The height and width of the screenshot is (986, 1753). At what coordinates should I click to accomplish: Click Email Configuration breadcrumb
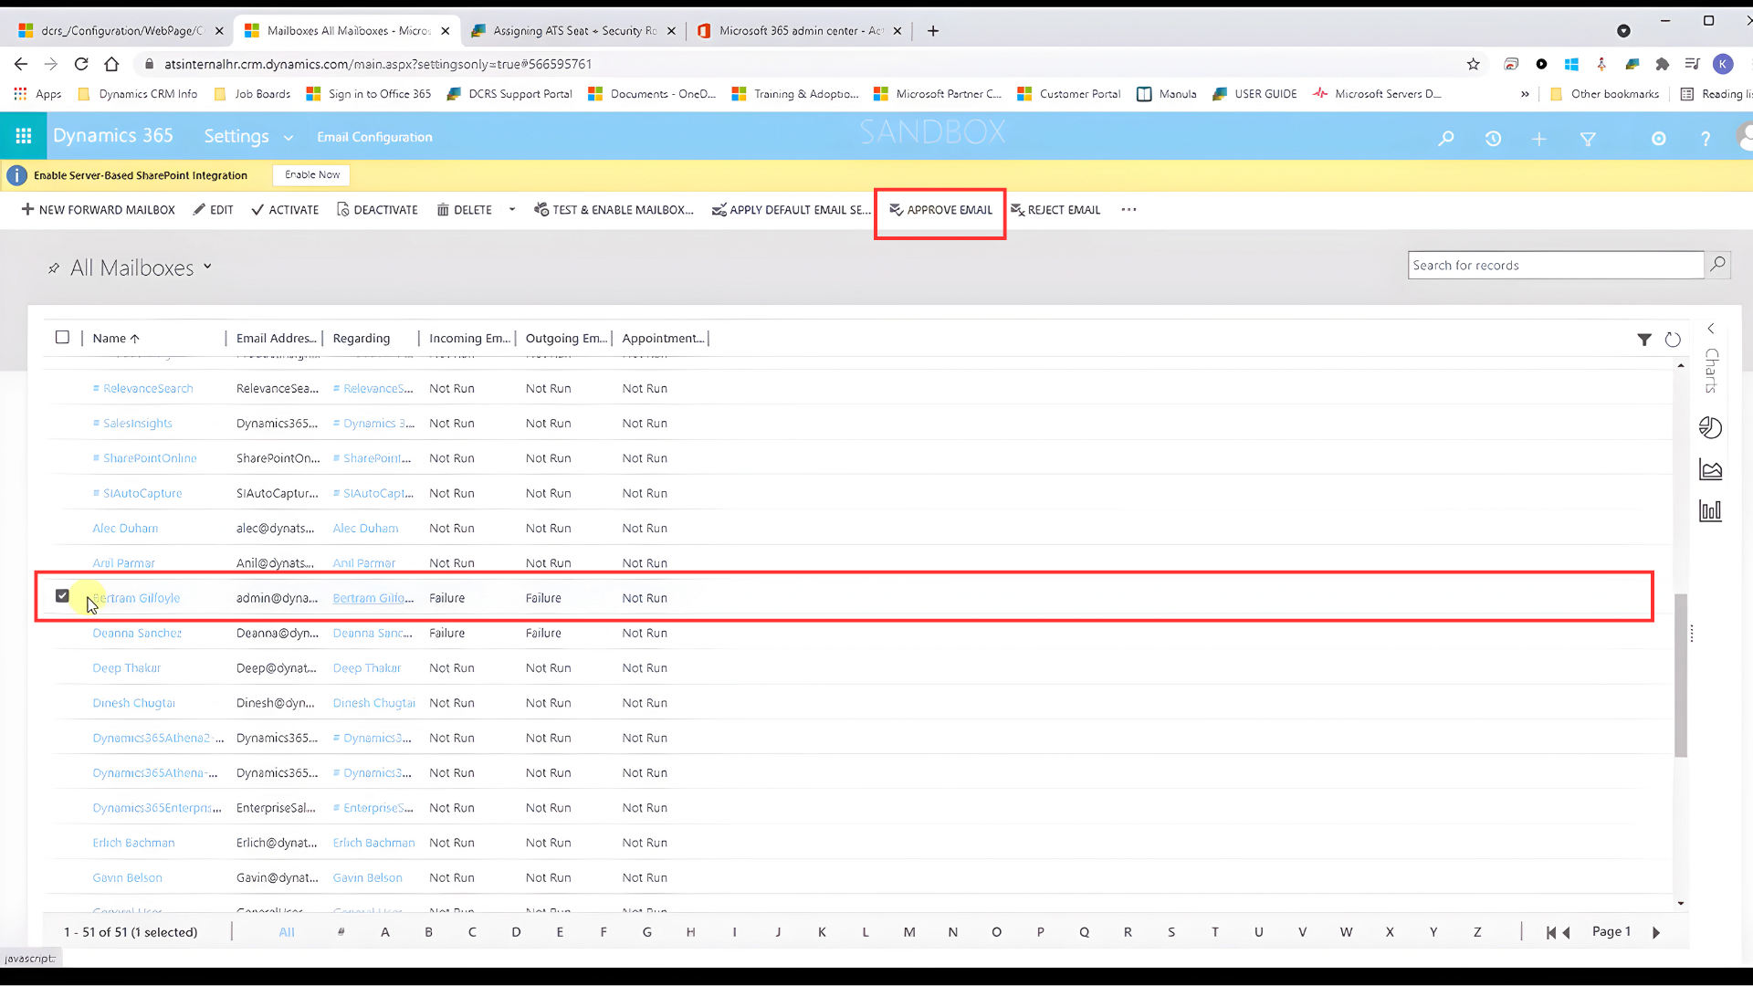coord(374,137)
